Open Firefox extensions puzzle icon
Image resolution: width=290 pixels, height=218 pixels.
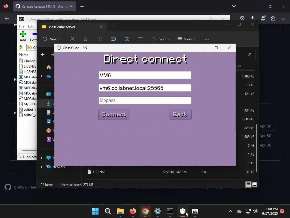pos(273,18)
